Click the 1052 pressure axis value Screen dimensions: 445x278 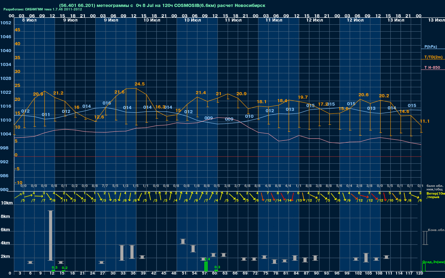[x=6, y=23]
